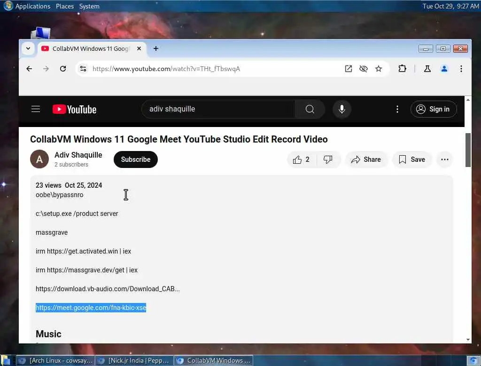Open the System menu

tap(89, 6)
